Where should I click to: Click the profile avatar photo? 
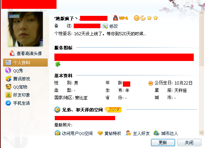point(25,29)
